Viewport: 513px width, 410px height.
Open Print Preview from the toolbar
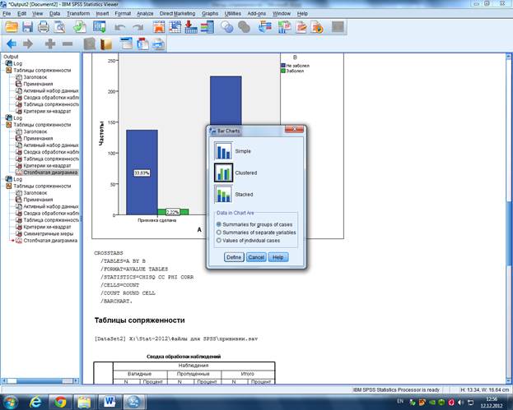pyautogui.click(x=59, y=27)
